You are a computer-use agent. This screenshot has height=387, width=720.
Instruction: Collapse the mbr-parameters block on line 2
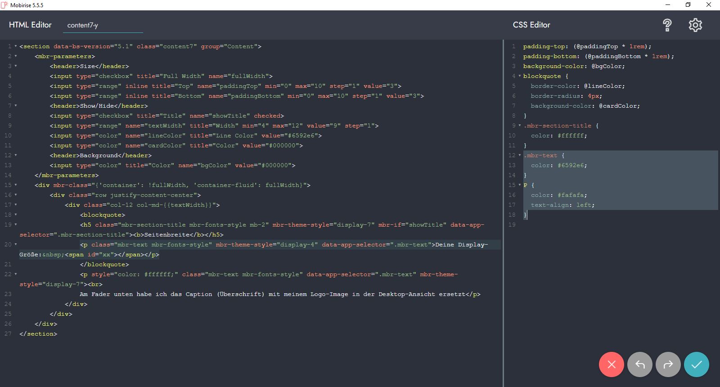[16, 56]
